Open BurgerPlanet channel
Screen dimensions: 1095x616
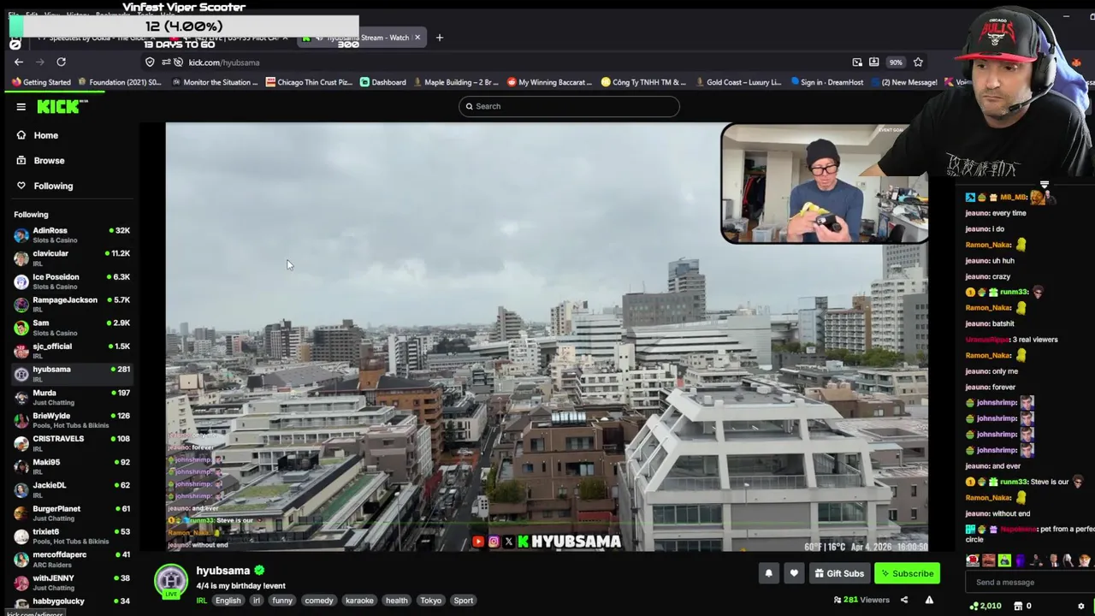tap(72, 512)
